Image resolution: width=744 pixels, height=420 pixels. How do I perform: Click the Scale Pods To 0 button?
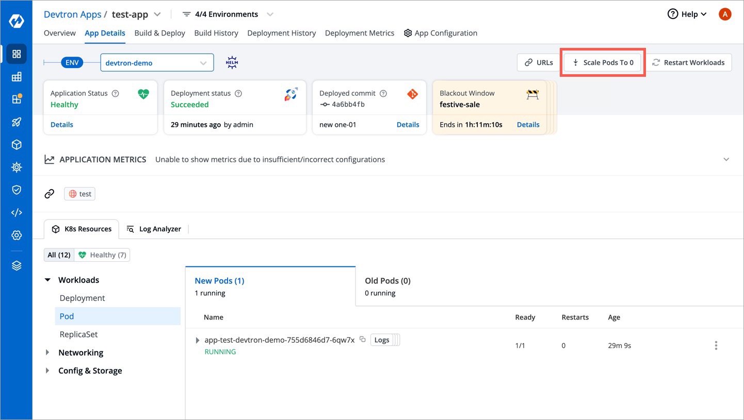coord(602,62)
